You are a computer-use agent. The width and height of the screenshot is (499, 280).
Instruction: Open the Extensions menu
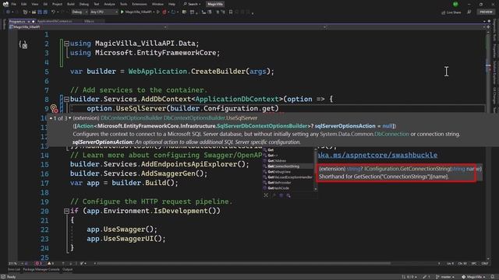(140, 4)
